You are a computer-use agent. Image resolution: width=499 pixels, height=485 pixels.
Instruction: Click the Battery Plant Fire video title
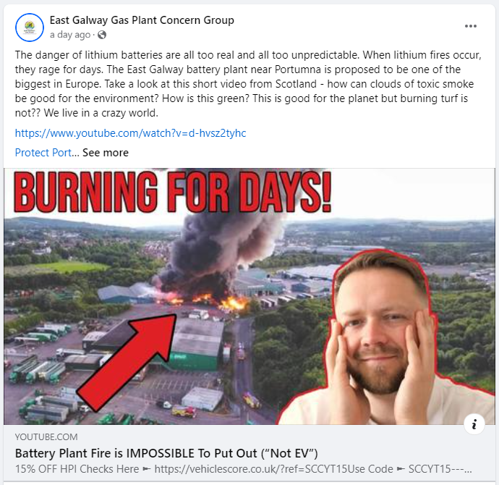(166, 453)
